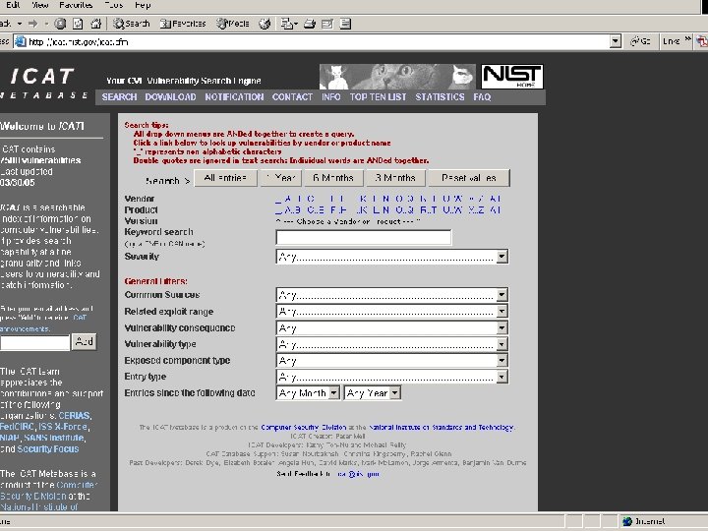The height and width of the screenshot is (531, 708).
Task: Open the Media toolbar button
Action: (x=232, y=24)
